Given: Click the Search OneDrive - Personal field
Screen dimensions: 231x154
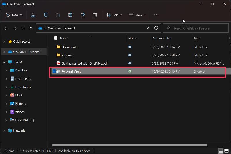Looking at the screenshot, I should coord(196,28).
